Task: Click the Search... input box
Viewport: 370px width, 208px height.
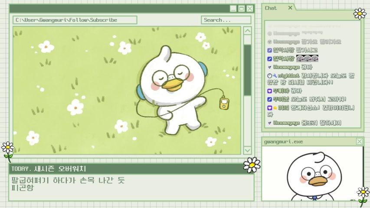Action: 226,20
